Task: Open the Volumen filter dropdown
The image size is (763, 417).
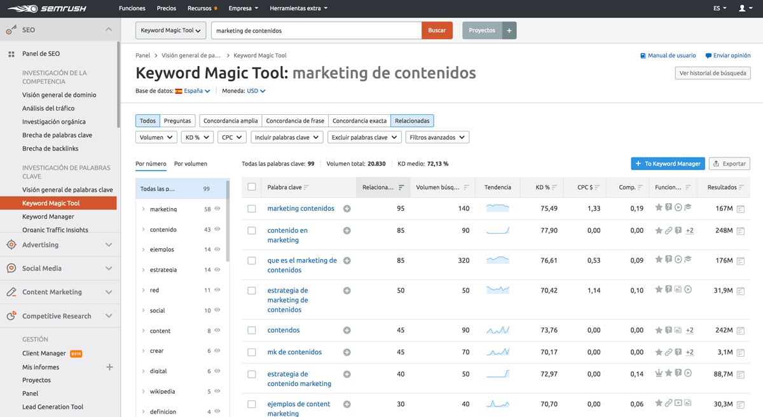Action: pos(156,137)
